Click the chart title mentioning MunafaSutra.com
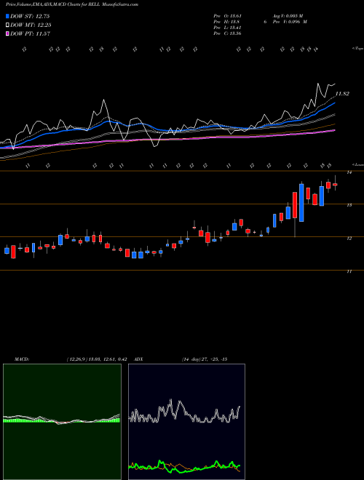Viewport: 364px width, 480px height. click(71, 4)
